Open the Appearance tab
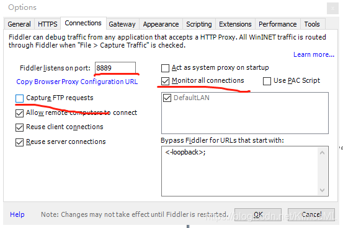The width and height of the screenshot is (343, 228). pyautogui.click(x=161, y=24)
